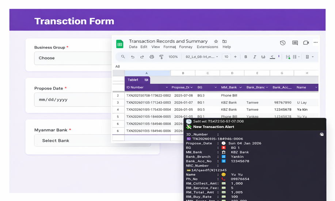Open the MM_Bank column filter dropdown
This screenshot has width=335, height=201.
click(241, 87)
